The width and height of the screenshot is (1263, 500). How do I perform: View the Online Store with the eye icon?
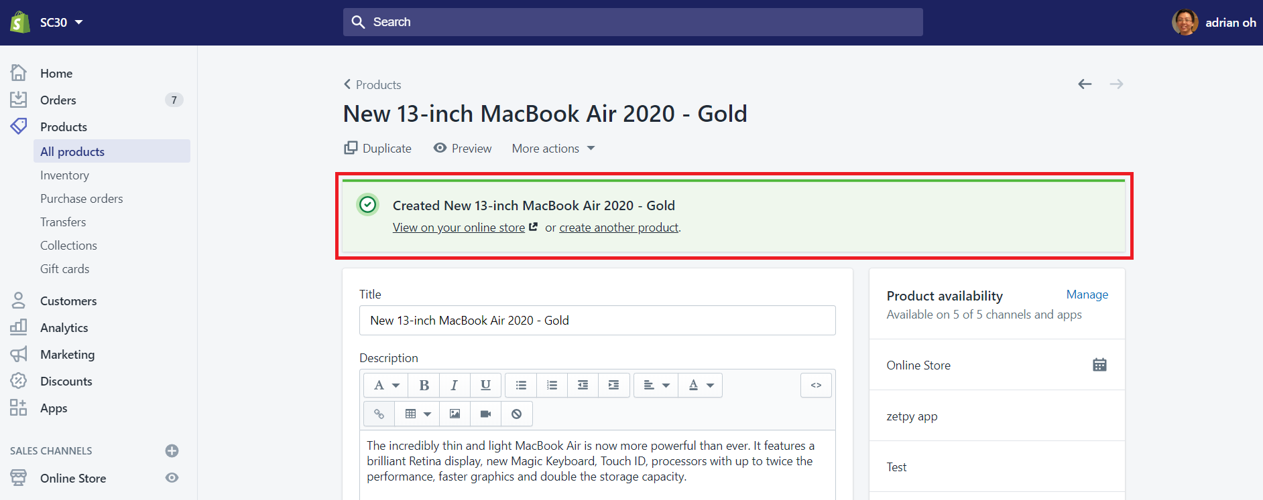coord(172,478)
